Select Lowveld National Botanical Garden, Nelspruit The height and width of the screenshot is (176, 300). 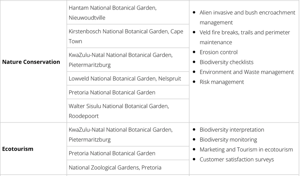pos(125,79)
